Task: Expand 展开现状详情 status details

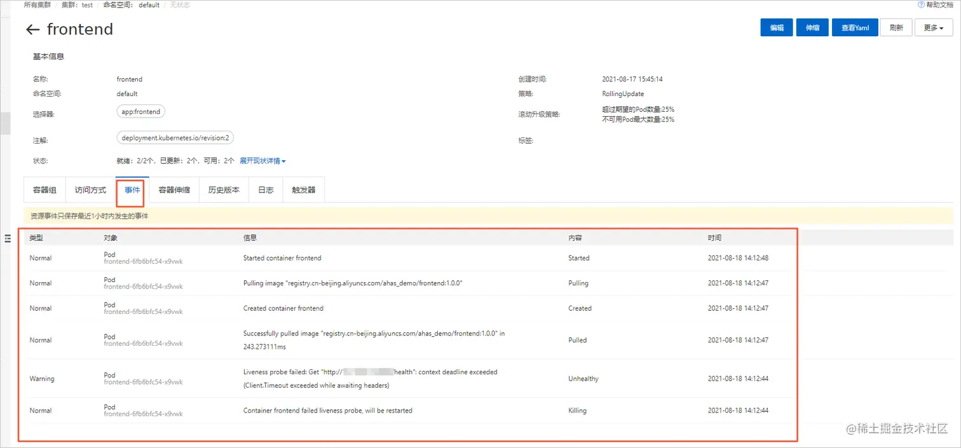Action: point(262,161)
